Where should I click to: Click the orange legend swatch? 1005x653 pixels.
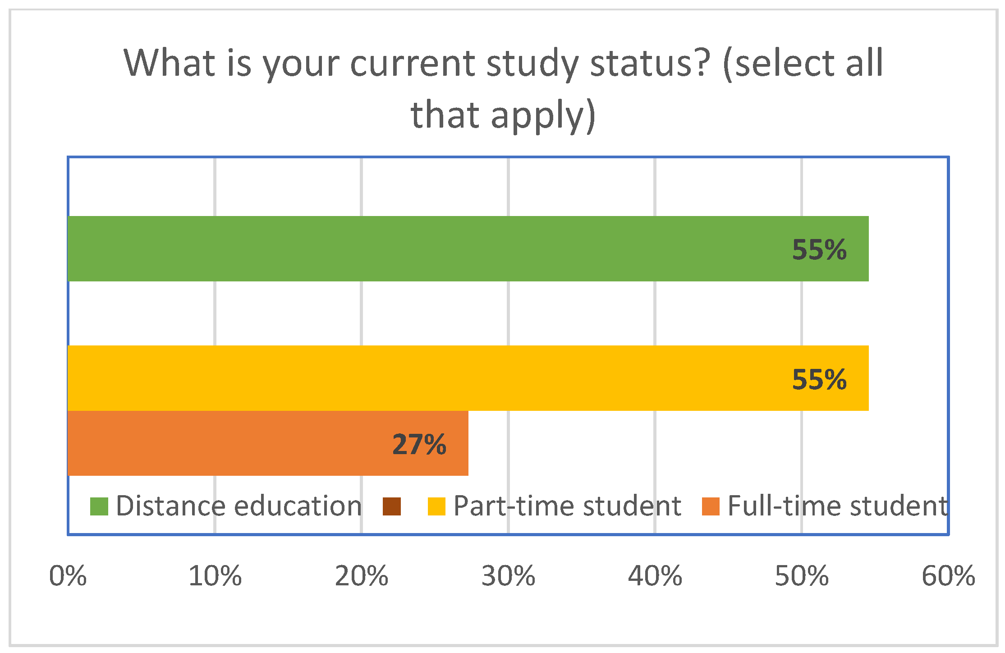[711, 506]
